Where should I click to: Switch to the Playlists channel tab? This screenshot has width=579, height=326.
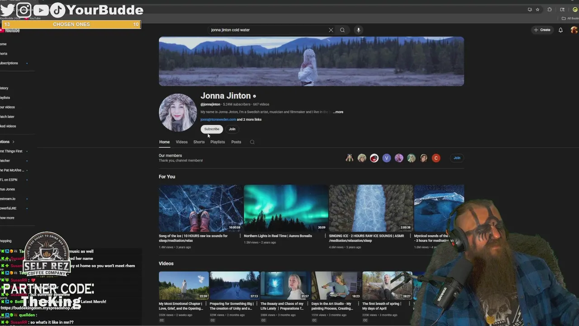[x=218, y=142]
